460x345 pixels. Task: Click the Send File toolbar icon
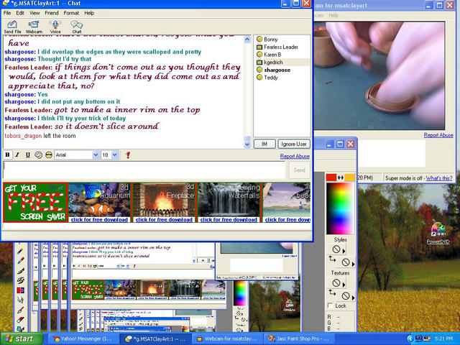[x=12, y=27]
